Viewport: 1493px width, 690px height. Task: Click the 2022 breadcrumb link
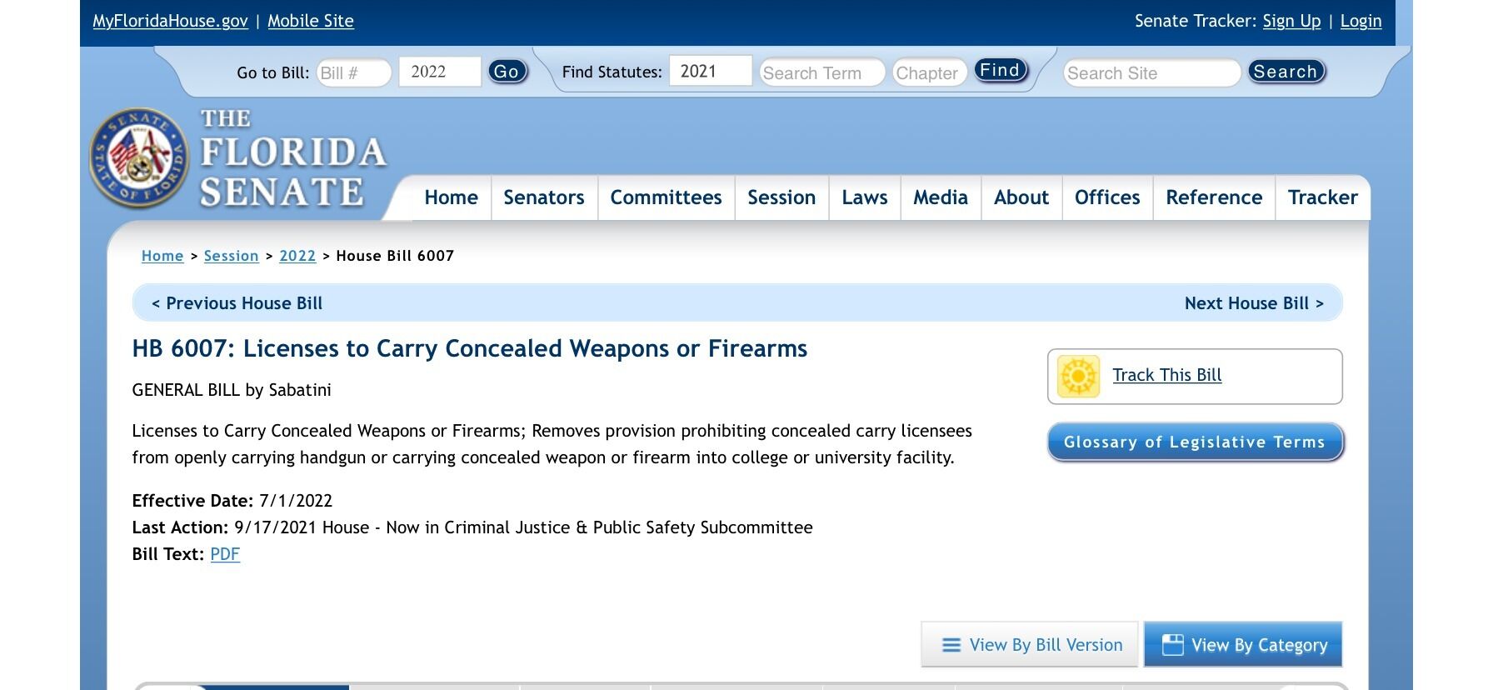click(x=297, y=256)
